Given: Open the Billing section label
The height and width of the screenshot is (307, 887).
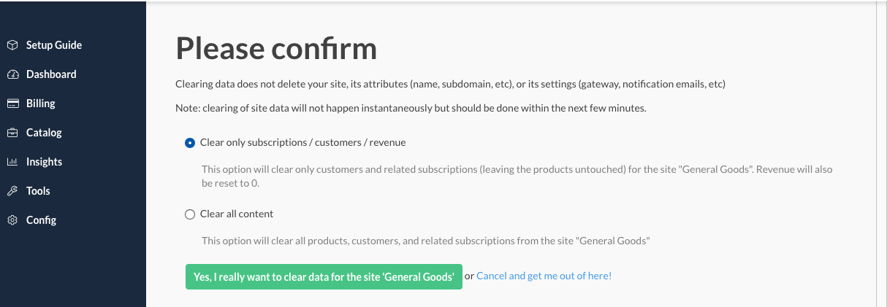Looking at the screenshot, I should click(41, 104).
